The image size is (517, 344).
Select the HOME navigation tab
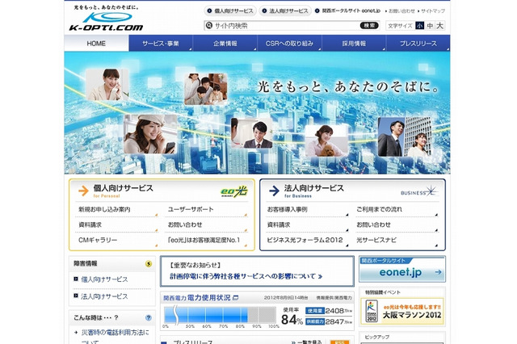click(x=96, y=43)
